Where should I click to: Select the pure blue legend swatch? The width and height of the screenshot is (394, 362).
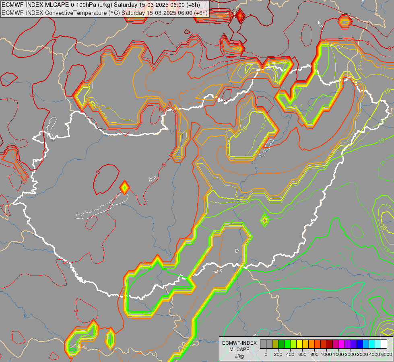[x=360, y=344]
